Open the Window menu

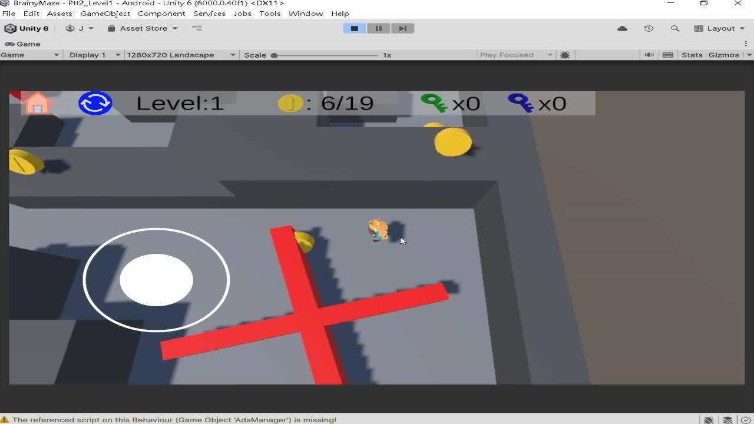(x=305, y=13)
